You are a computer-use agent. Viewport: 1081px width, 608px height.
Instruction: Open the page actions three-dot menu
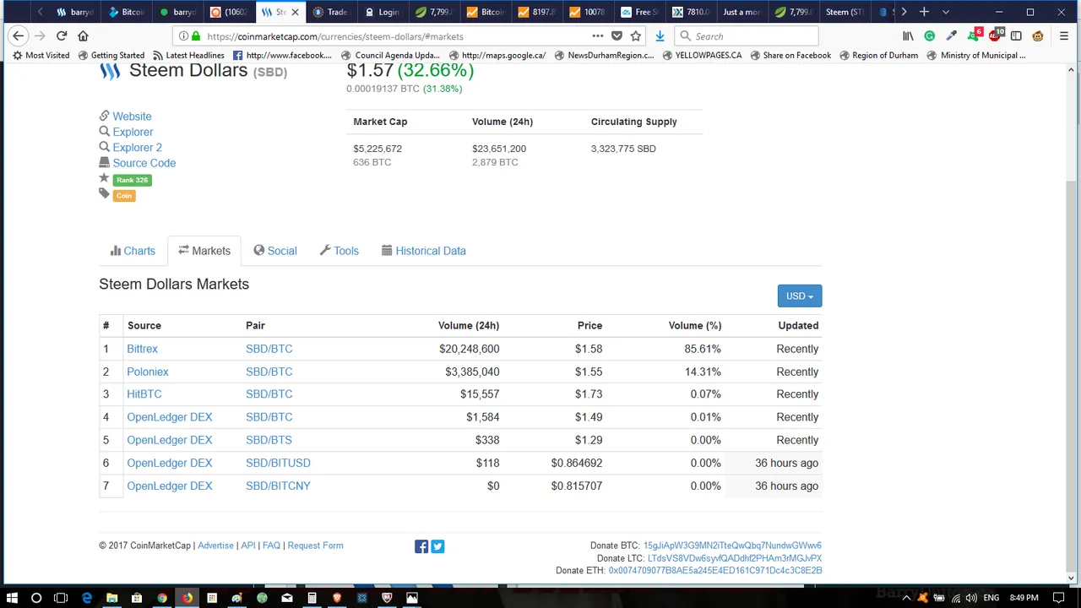(x=598, y=36)
